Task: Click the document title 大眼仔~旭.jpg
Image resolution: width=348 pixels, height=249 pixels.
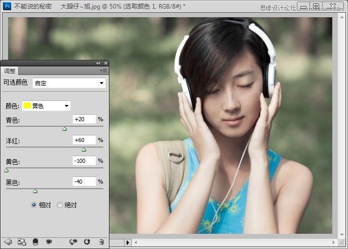Action: [81, 7]
